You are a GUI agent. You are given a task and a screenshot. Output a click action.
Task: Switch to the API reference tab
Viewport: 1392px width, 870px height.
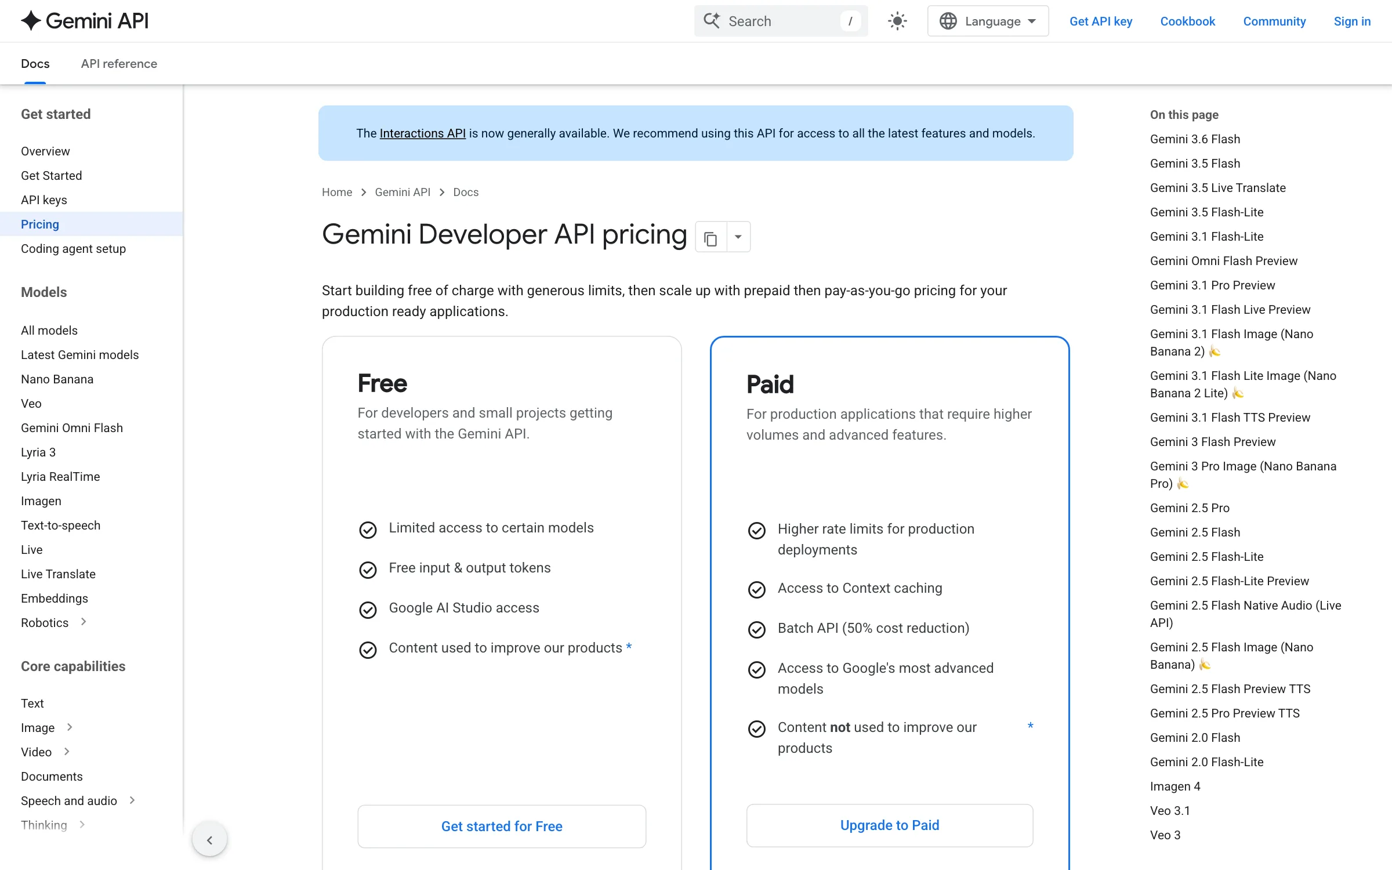119,64
